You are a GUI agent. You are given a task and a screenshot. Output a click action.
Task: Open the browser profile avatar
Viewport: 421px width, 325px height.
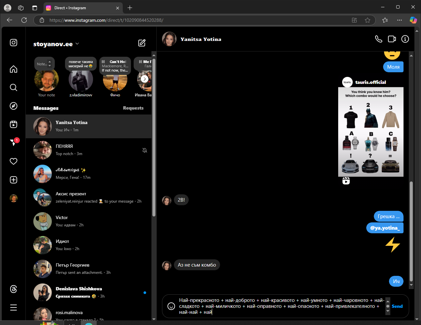8,8
